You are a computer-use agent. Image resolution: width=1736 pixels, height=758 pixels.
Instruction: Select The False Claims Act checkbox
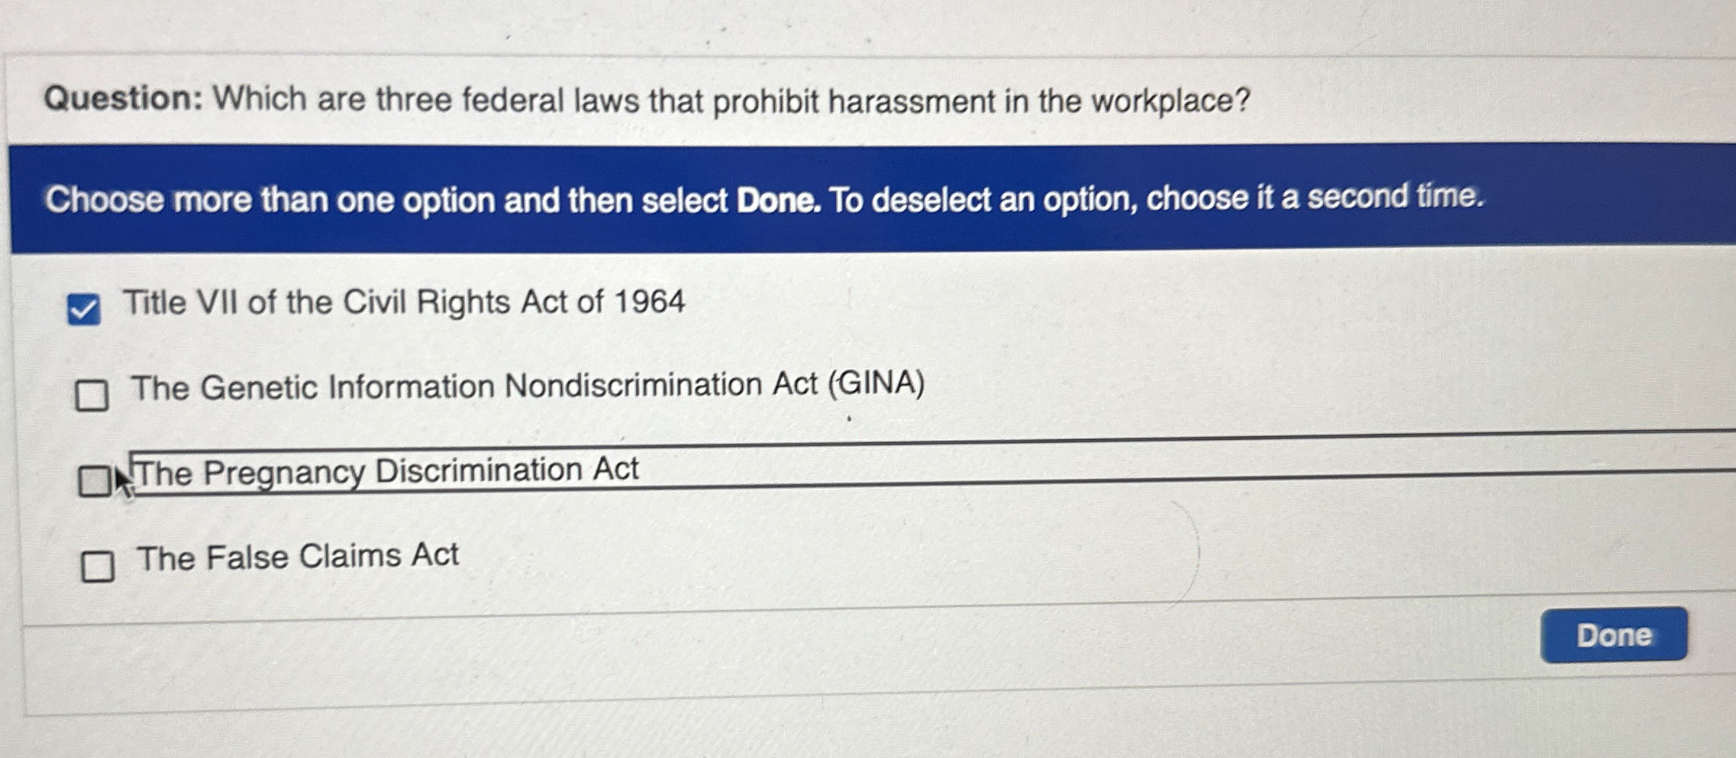tap(98, 566)
